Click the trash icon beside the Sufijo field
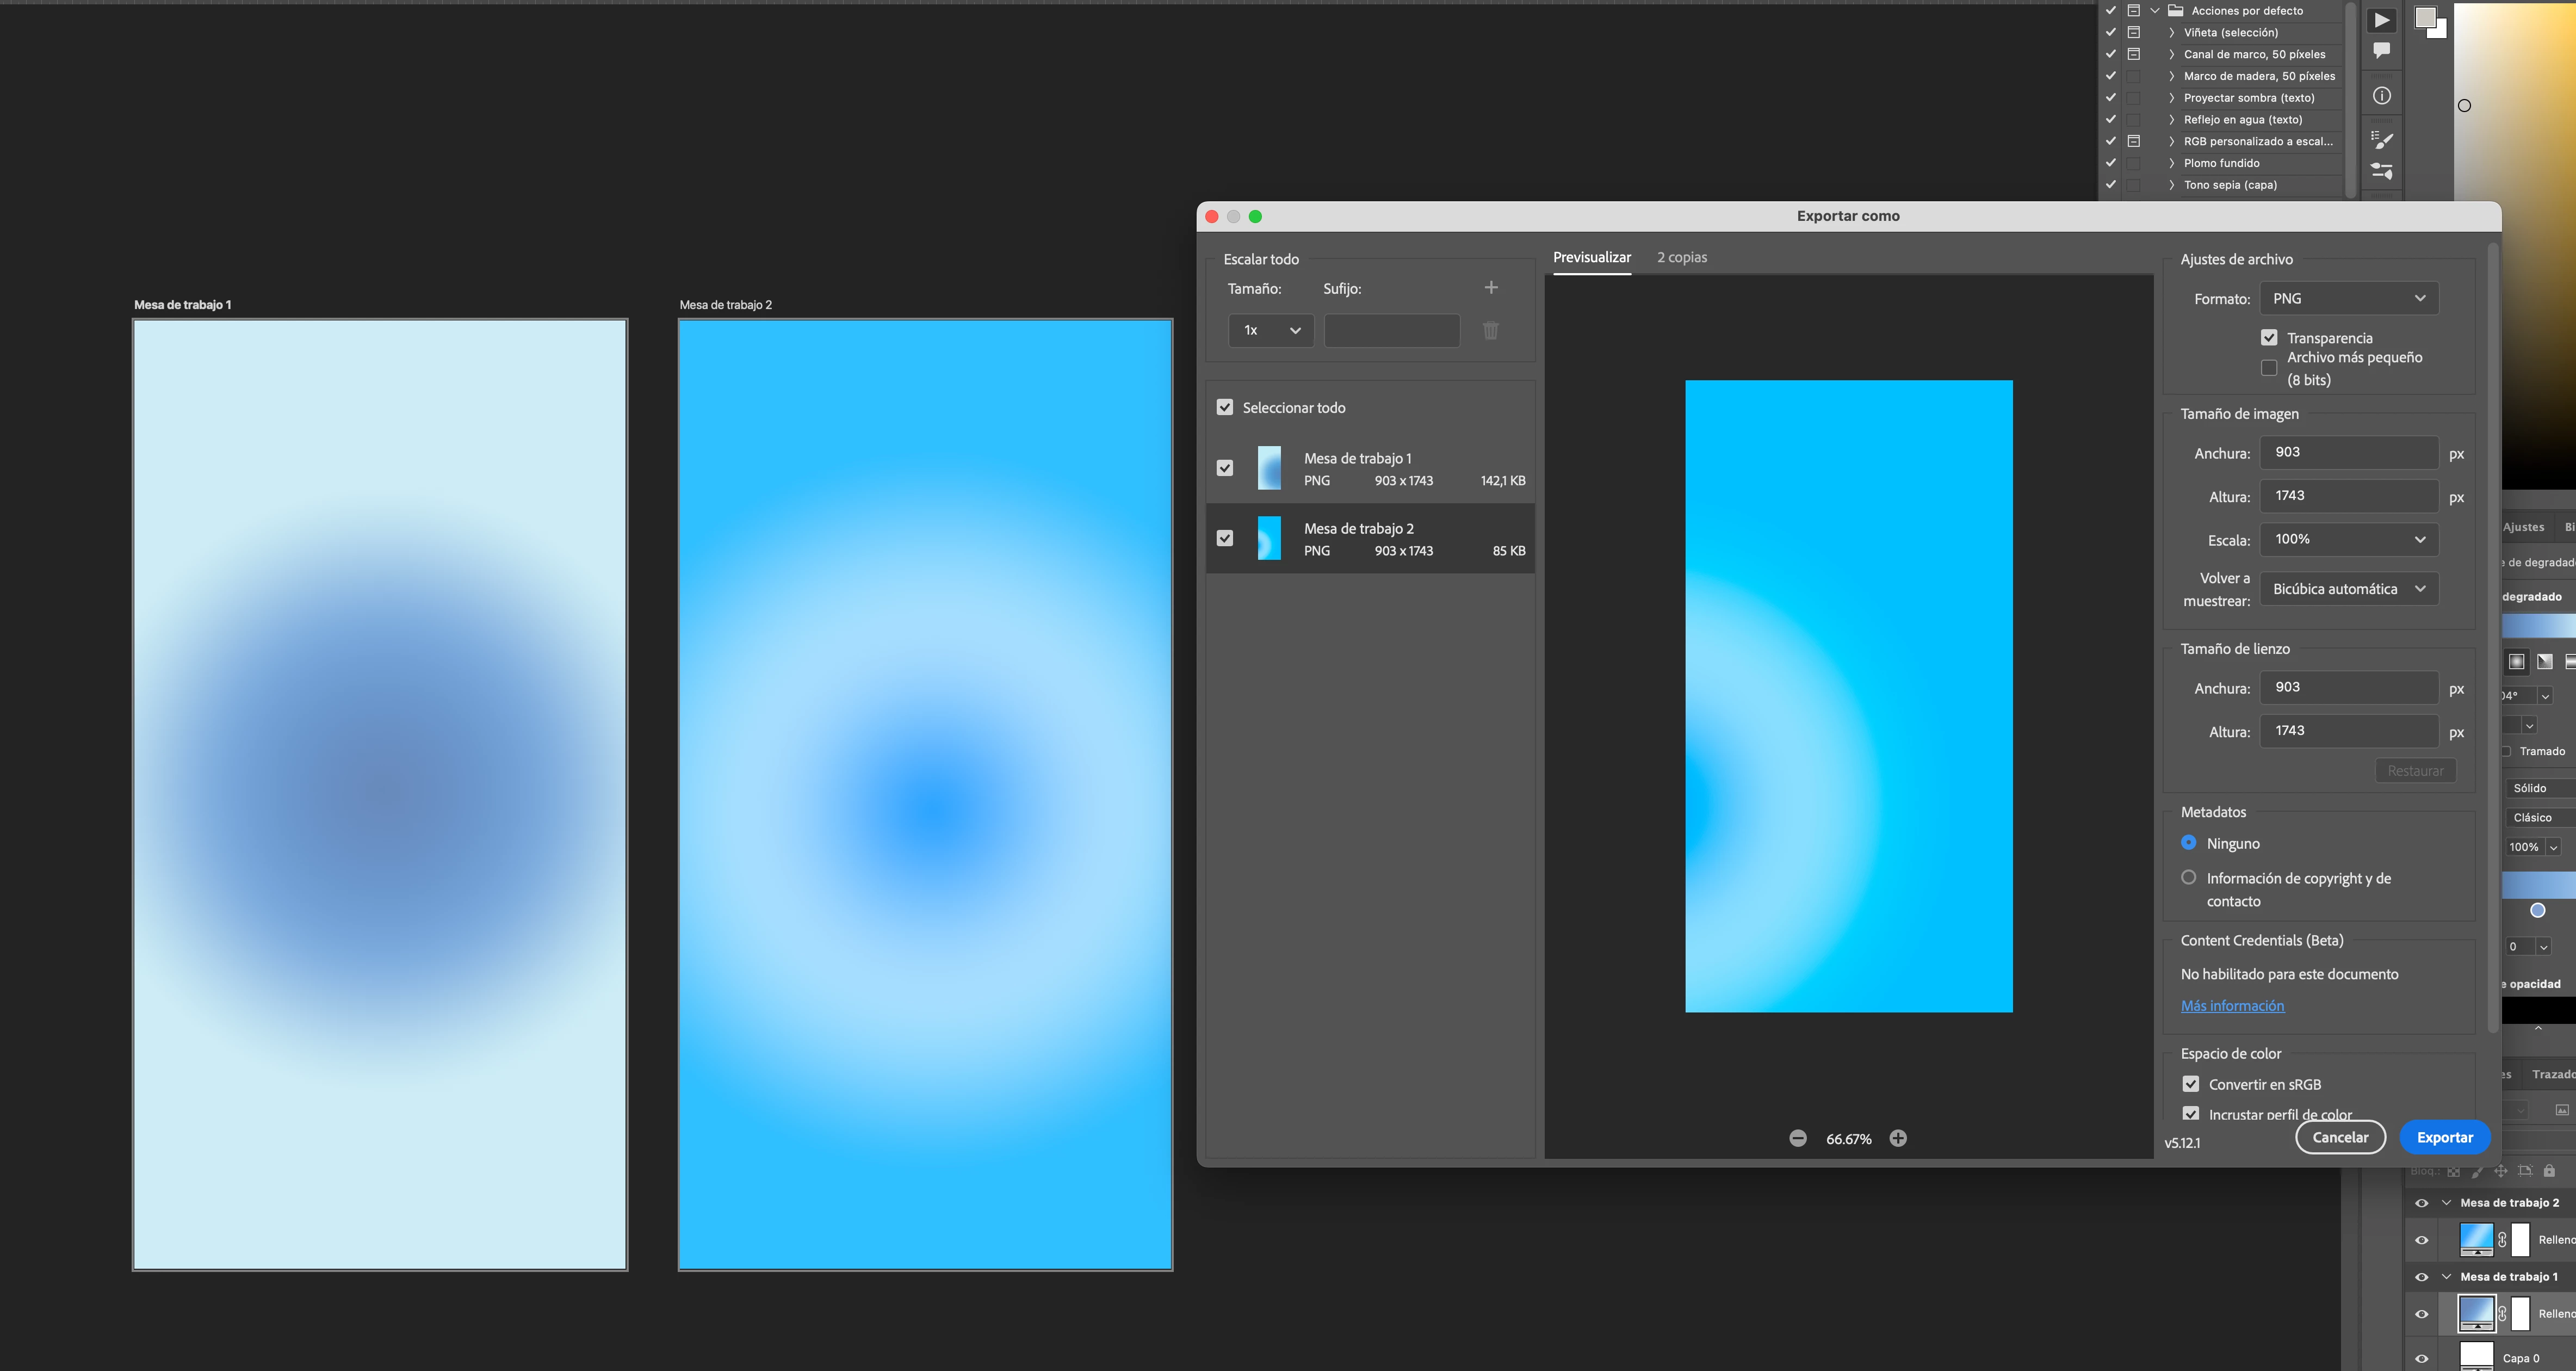 point(1491,331)
